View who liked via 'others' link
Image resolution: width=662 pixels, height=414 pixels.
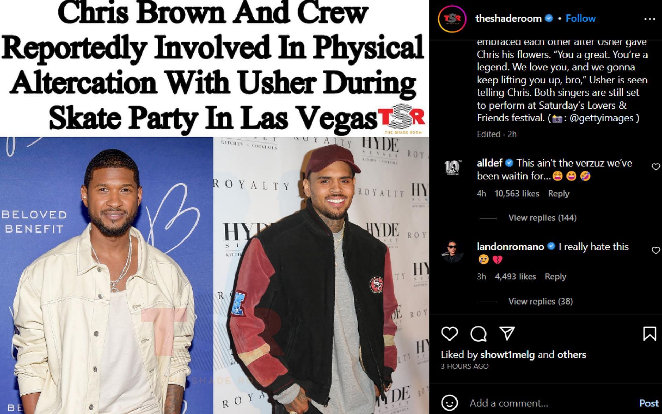click(571, 355)
